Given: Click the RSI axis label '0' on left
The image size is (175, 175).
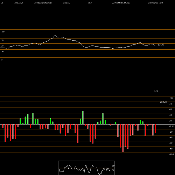Looking at the screenshot, I should (x=2, y=60).
